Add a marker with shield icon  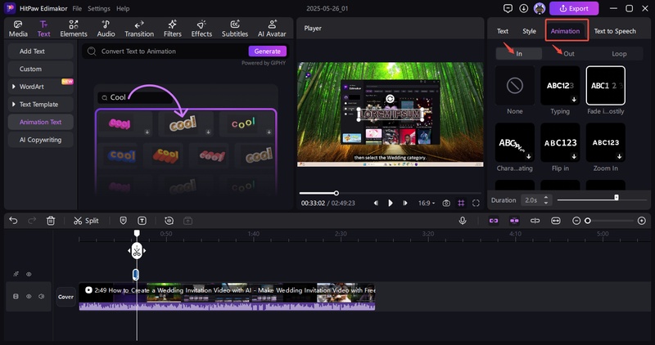pos(124,220)
